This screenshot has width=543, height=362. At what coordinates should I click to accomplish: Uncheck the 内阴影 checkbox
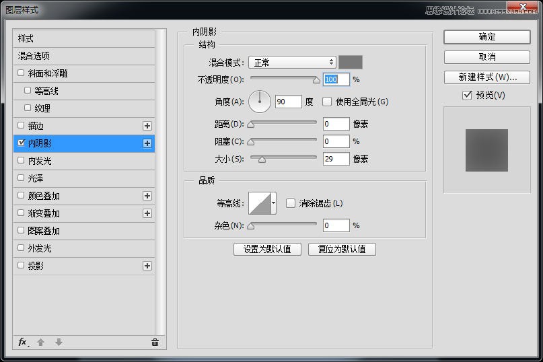(x=21, y=143)
